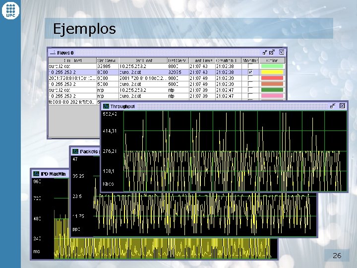357x268 pixels.
Task: Click the 960 label on IPD axis
Action: pos(37,182)
